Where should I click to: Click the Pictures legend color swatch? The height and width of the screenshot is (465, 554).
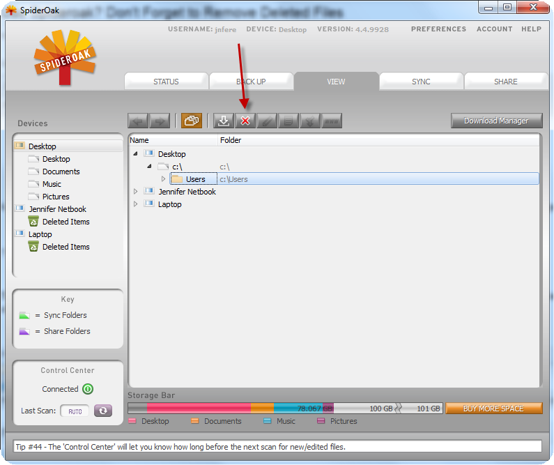(321, 421)
